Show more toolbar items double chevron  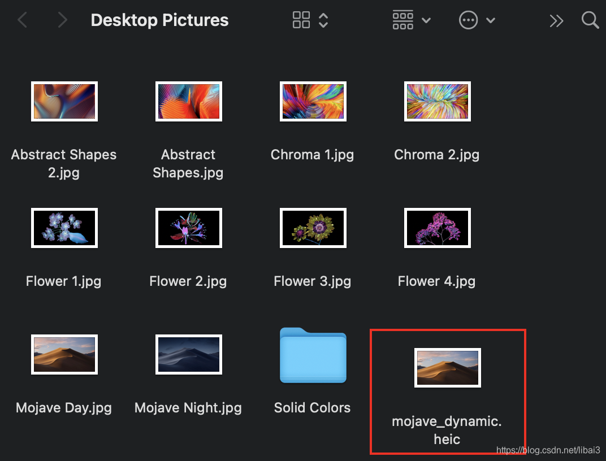click(x=556, y=21)
